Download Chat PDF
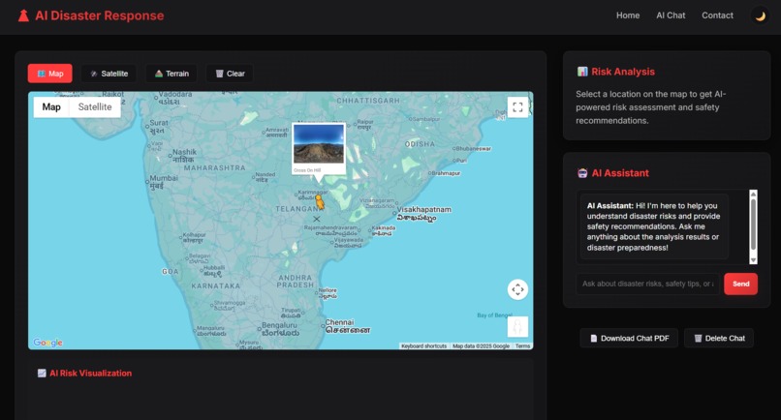Screen dimensions: 781x420 pyautogui.click(x=629, y=338)
